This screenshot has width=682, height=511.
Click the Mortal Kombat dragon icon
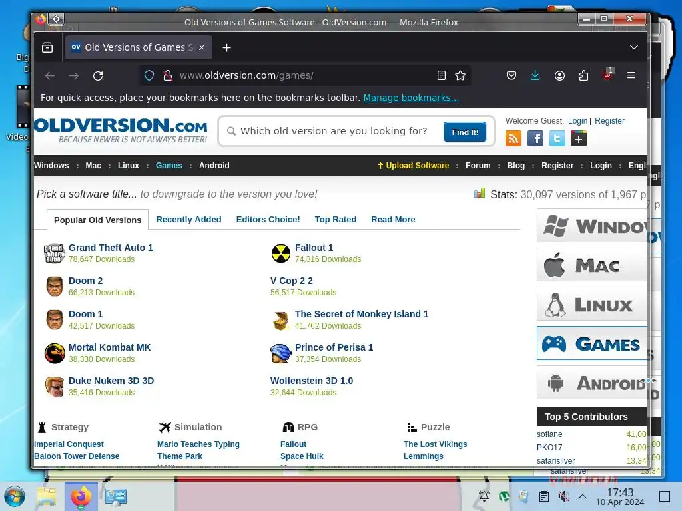click(55, 353)
